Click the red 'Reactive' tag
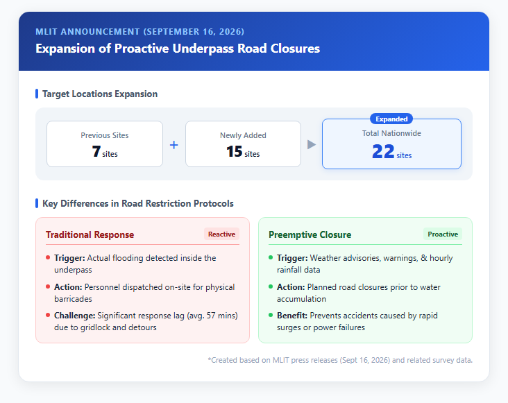 point(221,234)
